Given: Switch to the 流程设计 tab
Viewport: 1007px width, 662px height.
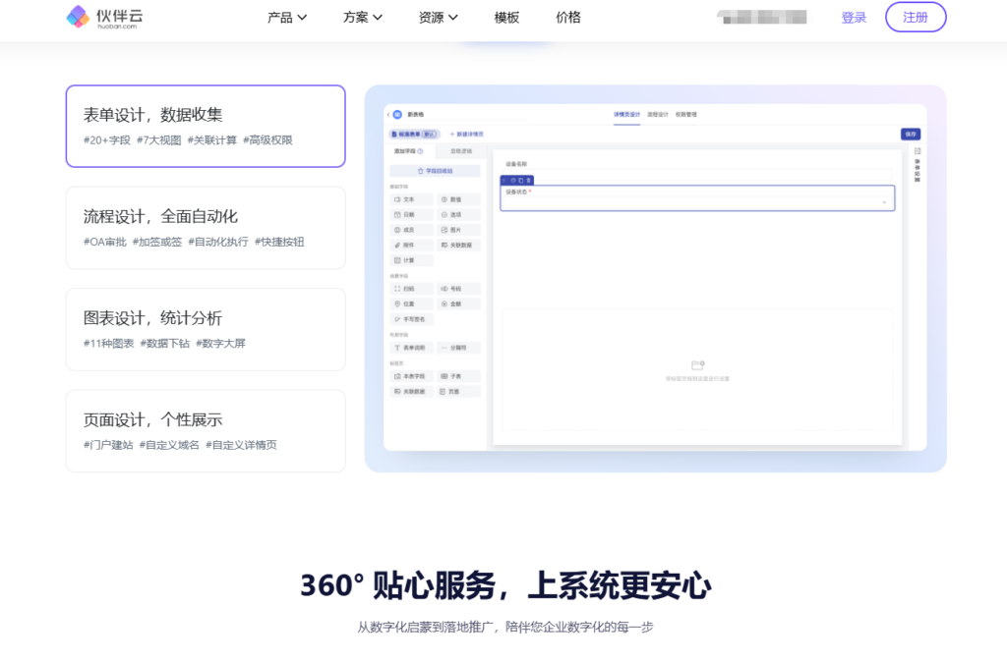Looking at the screenshot, I should (x=658, y=115).
